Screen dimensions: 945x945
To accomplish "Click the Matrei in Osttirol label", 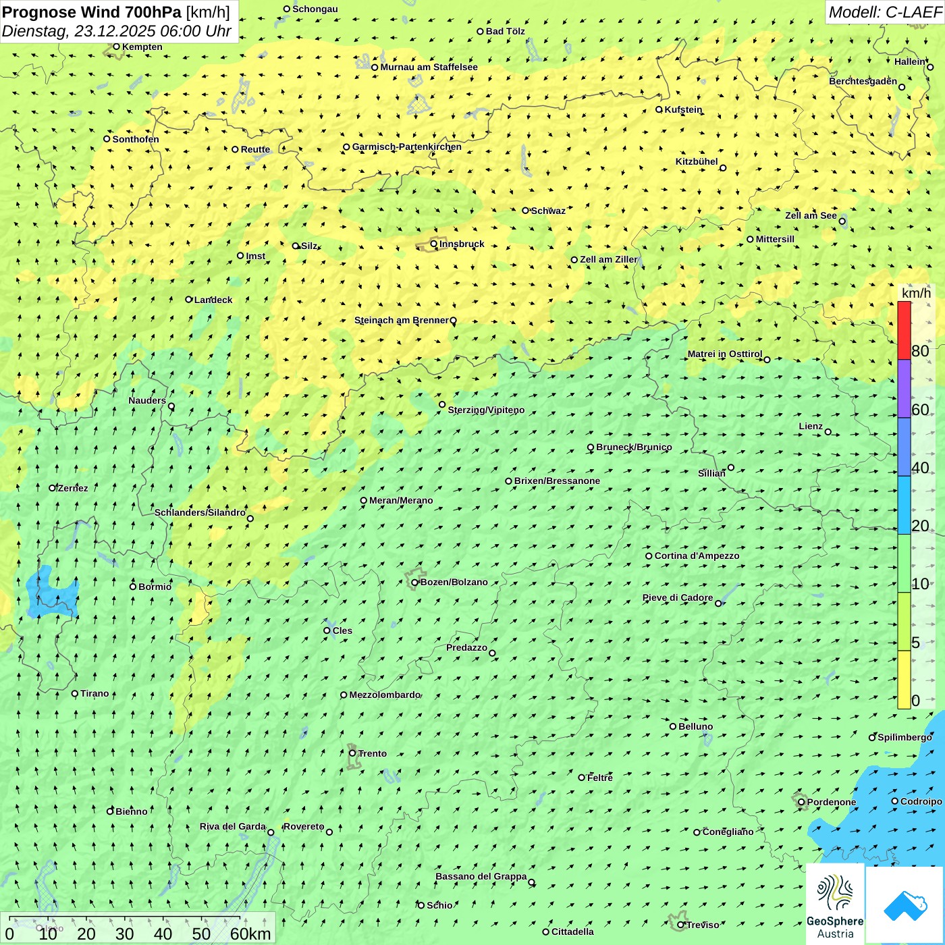I will (725, 354).
